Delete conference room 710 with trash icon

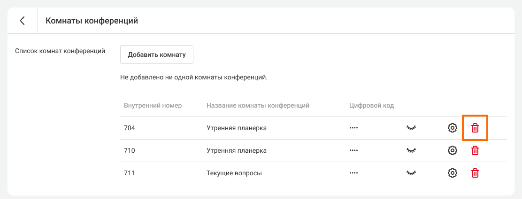click(475, 150)
